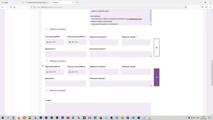Open Opera from the taskbar

tap(24, 118)
